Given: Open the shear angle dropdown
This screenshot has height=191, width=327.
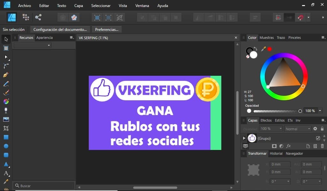Looking at the screenshot, I should click(319, 181).
